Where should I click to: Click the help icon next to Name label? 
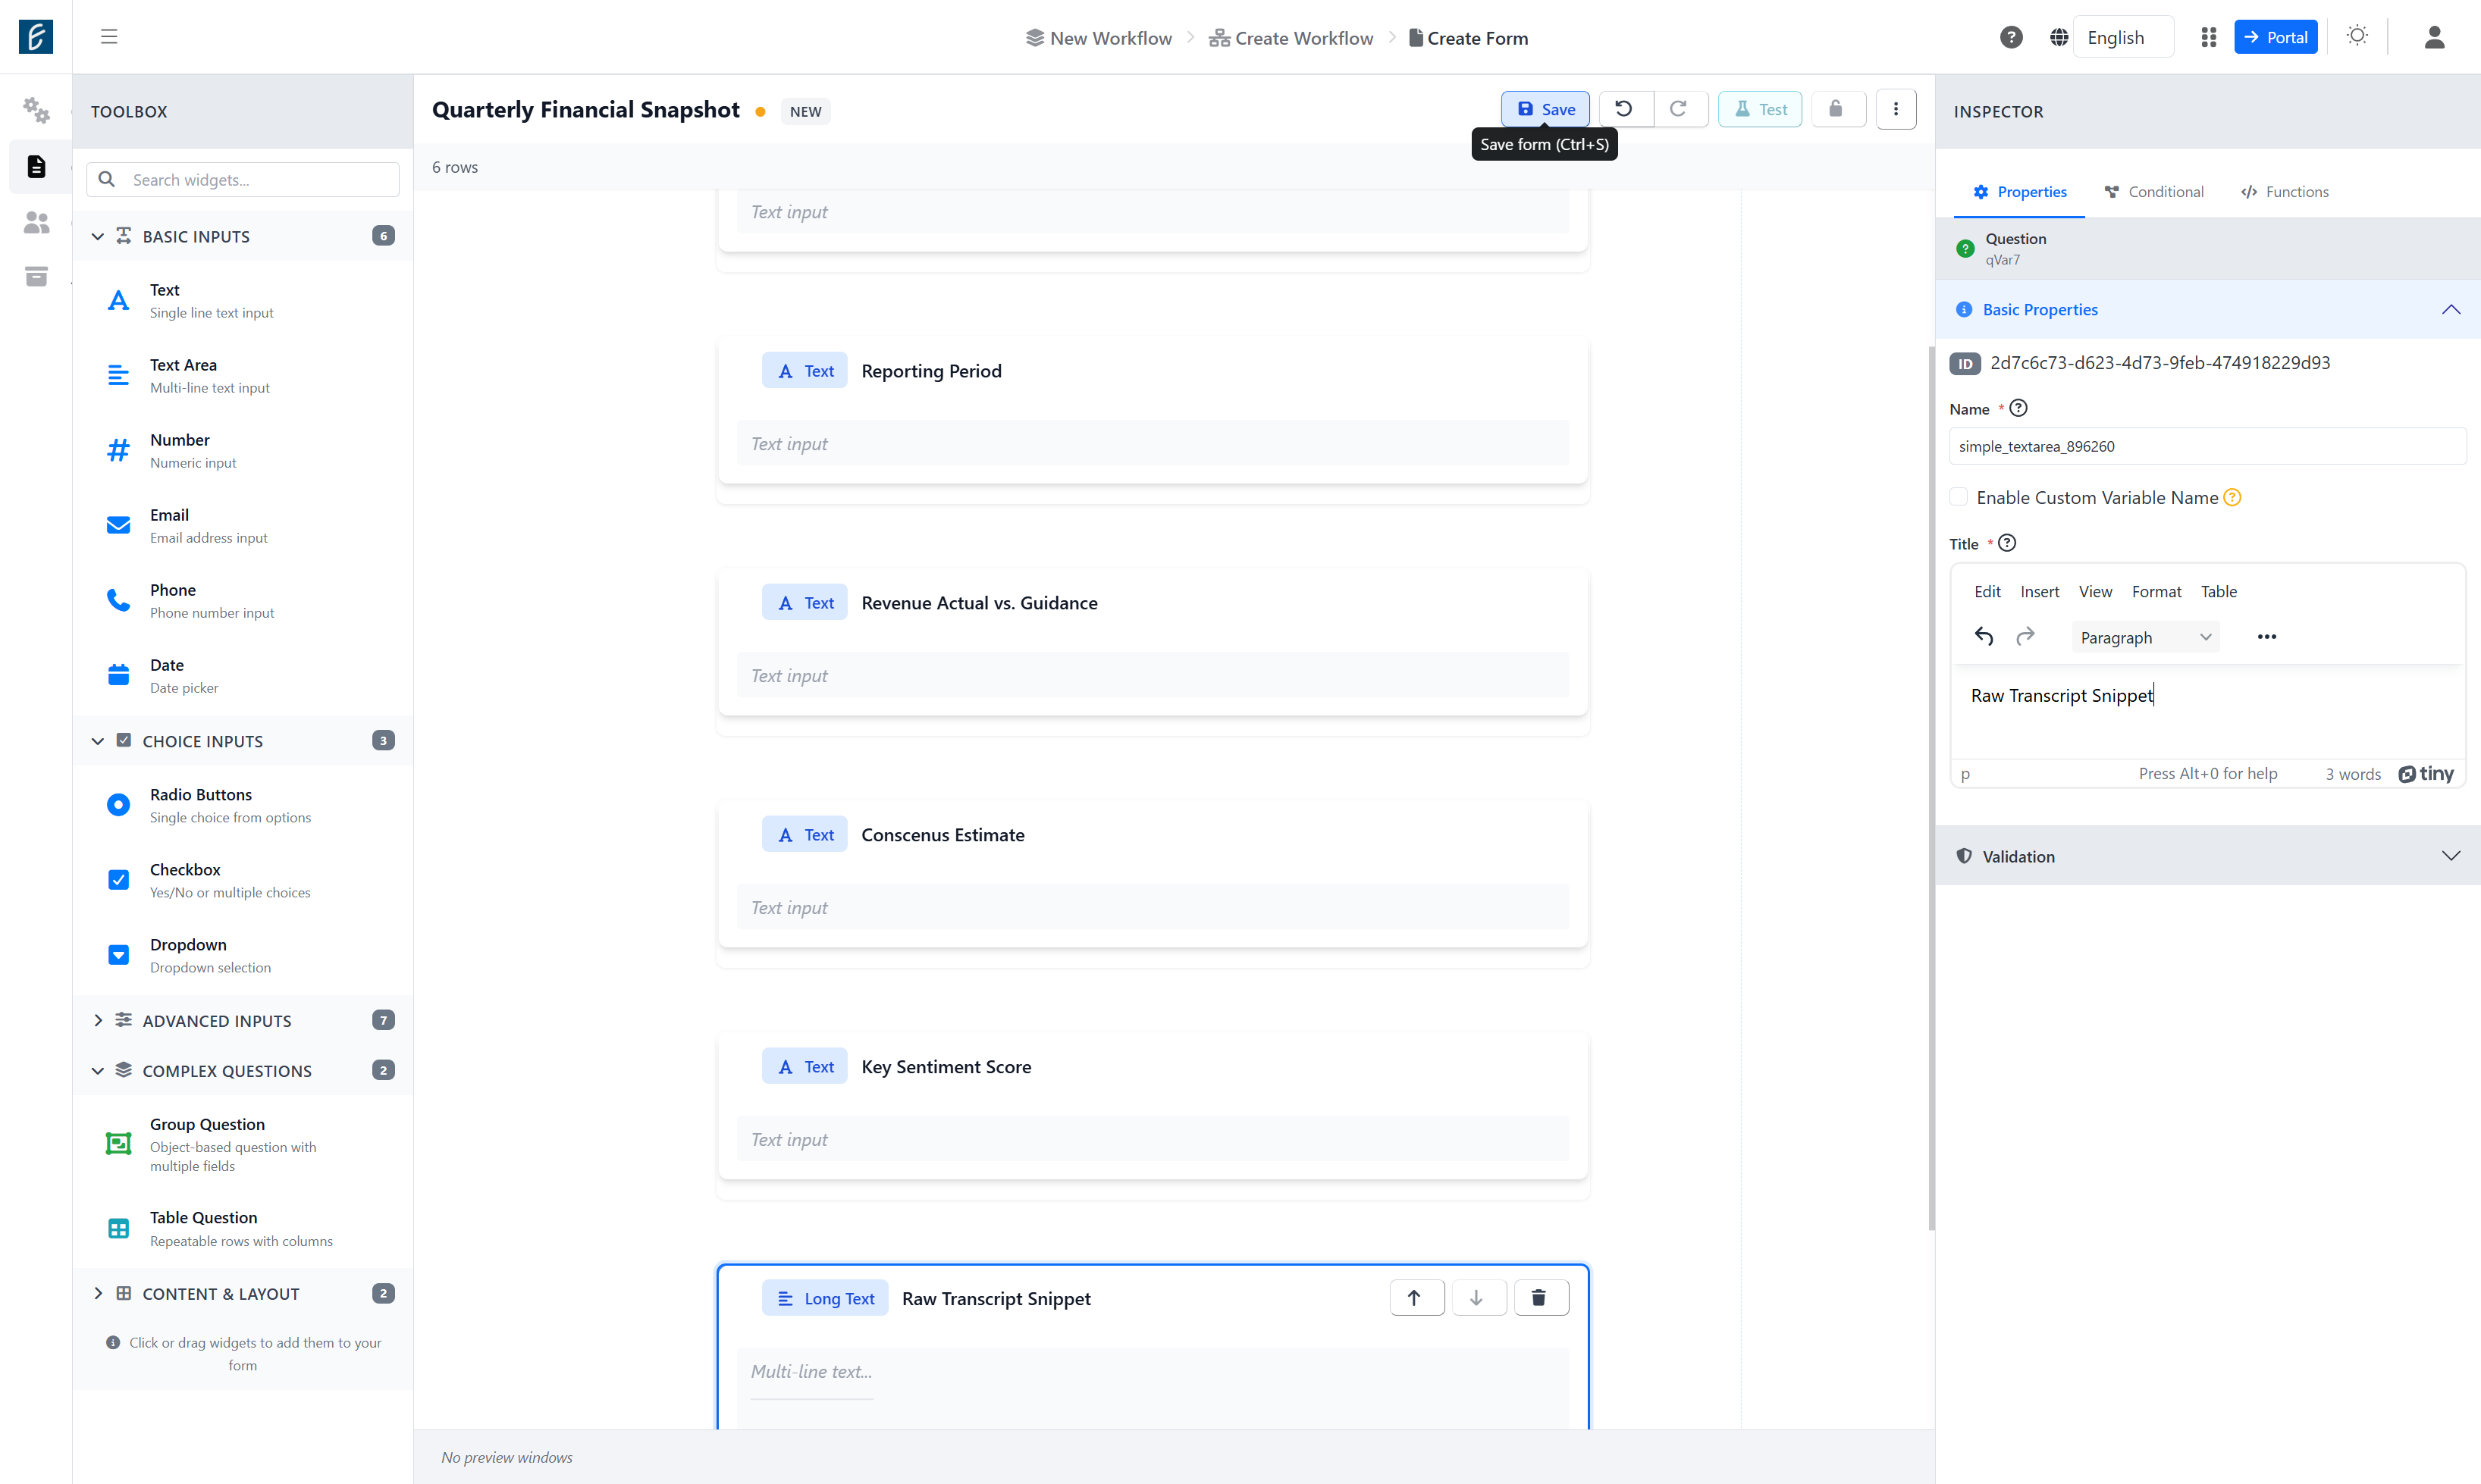coord(2018,408)
